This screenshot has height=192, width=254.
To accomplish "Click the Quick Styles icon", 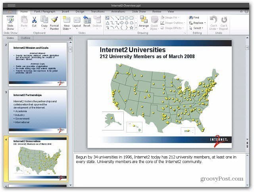I will click(154, 19).
